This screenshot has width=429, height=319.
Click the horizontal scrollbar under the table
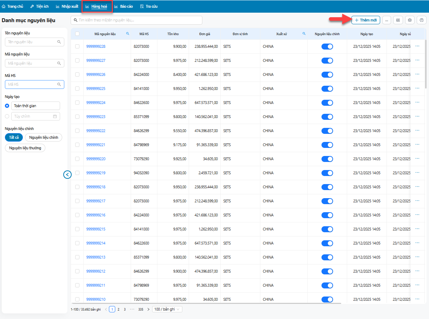click(206, 303)
